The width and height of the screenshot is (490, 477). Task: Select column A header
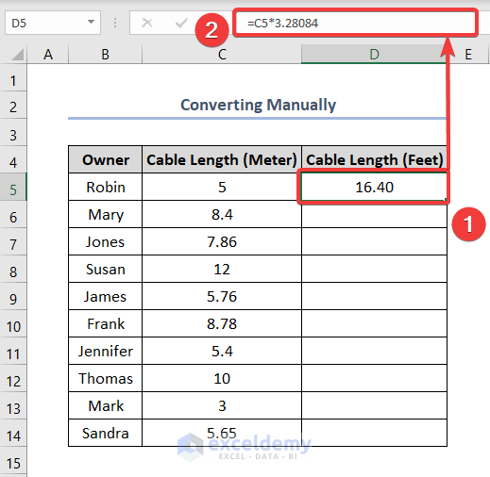pos(48,55)
